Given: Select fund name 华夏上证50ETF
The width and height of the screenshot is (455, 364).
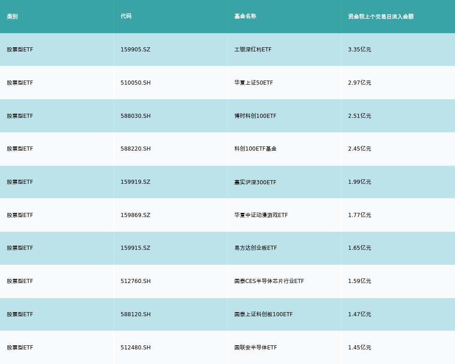Looking at the screenshot, I should (x=253, y=83).
